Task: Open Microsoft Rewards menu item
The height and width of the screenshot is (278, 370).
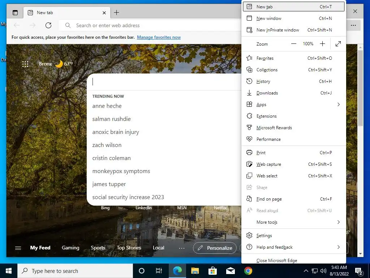Action: point(293,128)
